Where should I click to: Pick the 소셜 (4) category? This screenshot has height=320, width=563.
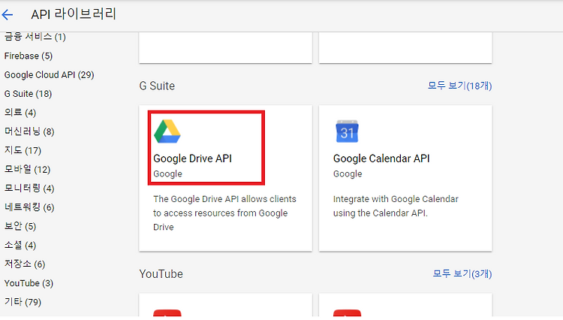(20, 246)
